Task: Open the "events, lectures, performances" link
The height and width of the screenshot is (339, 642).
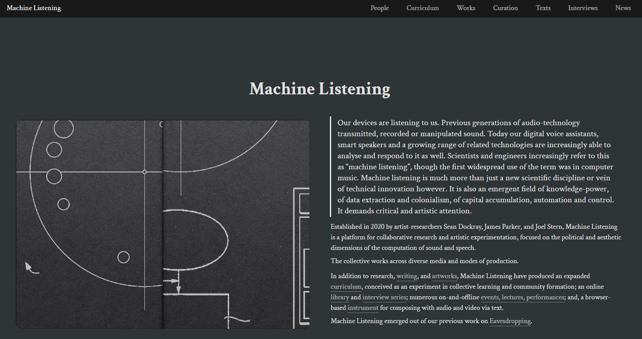Action: point(522,298)
